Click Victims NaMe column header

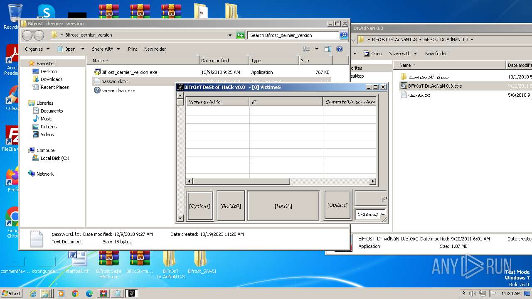(218, 102)
